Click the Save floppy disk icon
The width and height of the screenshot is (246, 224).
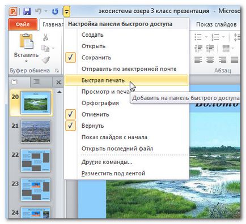coord(27,11)
